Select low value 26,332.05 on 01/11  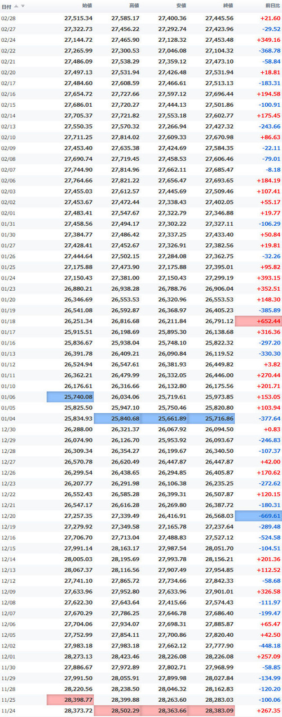pos(172,374)
